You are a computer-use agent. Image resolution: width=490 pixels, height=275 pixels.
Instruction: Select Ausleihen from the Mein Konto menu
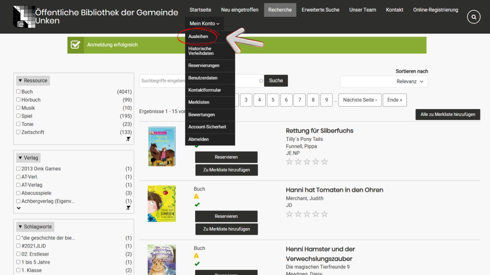pyautogui.click(x=198, y=36)
